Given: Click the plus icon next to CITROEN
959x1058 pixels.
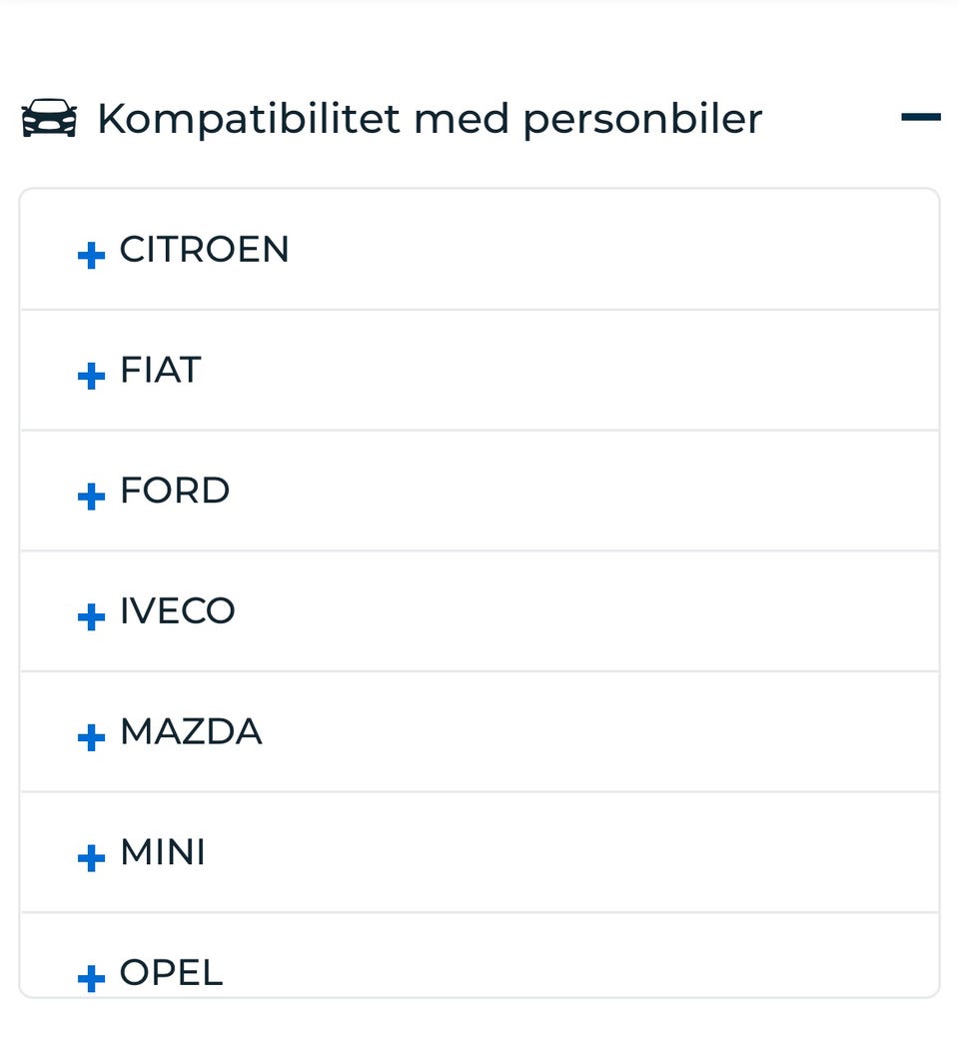Looking at the screenshot, I should (x=91, y=256).
